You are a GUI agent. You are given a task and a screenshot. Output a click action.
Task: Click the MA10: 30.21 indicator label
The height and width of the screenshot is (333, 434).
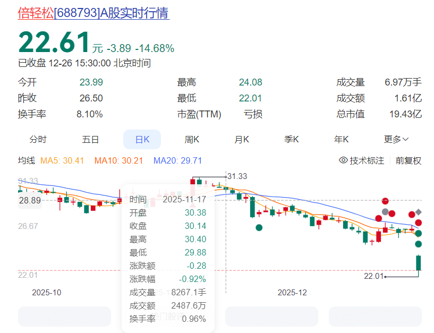click(118, 160)
